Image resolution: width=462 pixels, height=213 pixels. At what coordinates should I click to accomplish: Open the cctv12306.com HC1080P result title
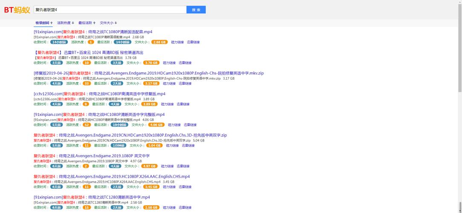click(x=99, y=94)
